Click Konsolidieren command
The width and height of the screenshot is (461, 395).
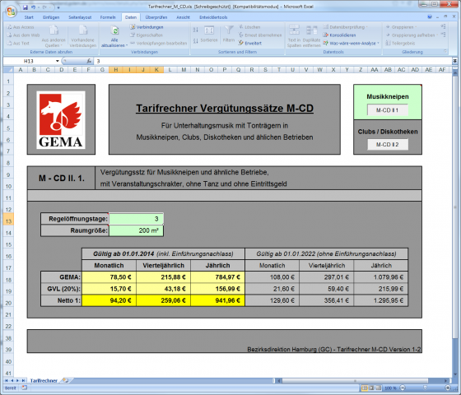pyautogui.click(x=339, y=35)
